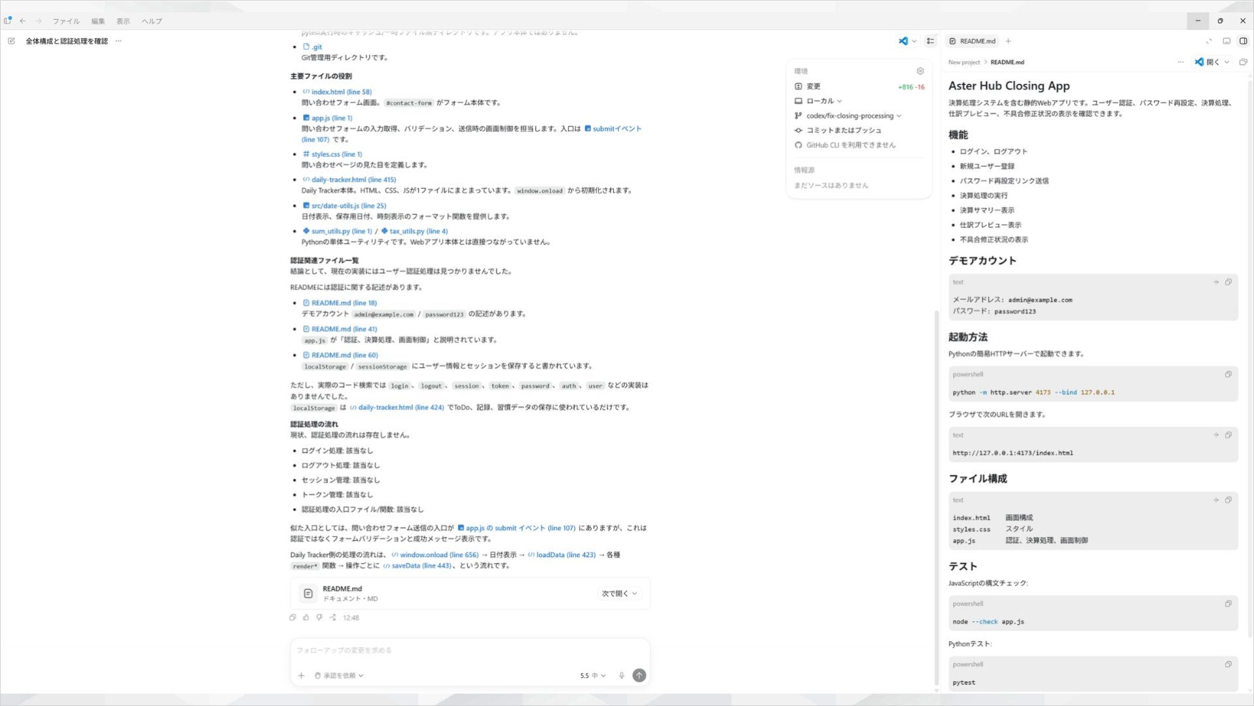Image resolution: width=1254 pixels, height=706 pixels.
Task: Open the 変更 changes row
Action: pos(860,86)
